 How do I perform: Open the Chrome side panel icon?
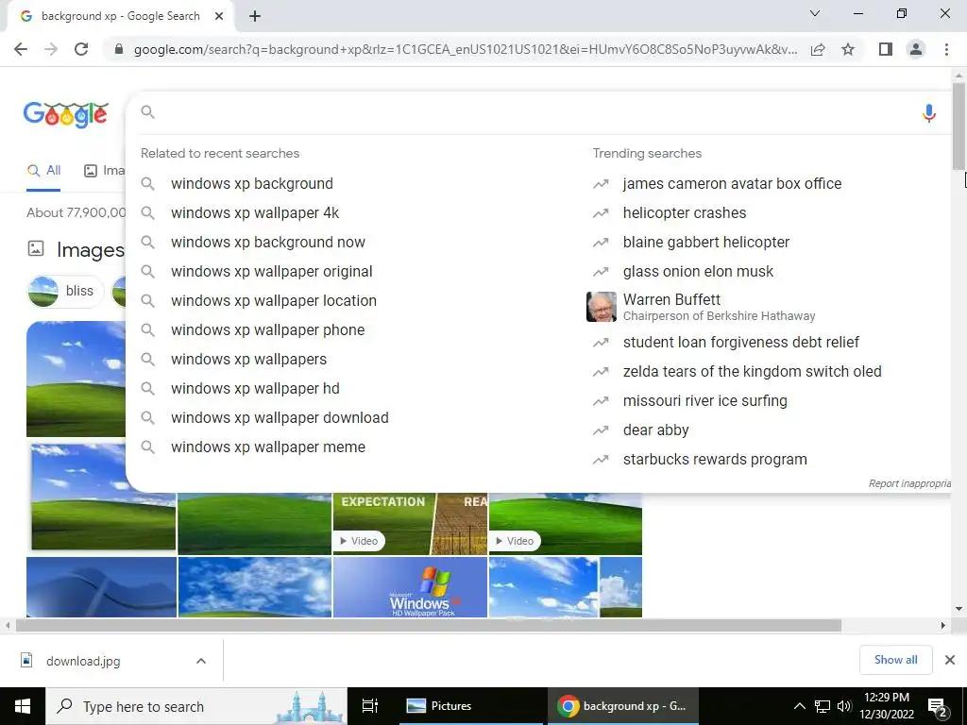[x=886, y=49]
